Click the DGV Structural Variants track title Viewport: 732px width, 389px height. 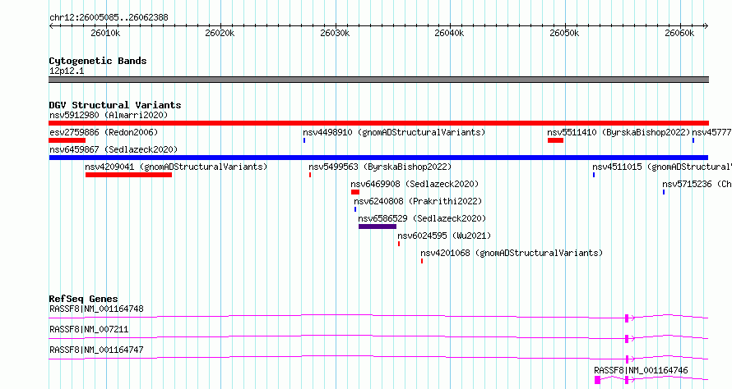point(115,105)
